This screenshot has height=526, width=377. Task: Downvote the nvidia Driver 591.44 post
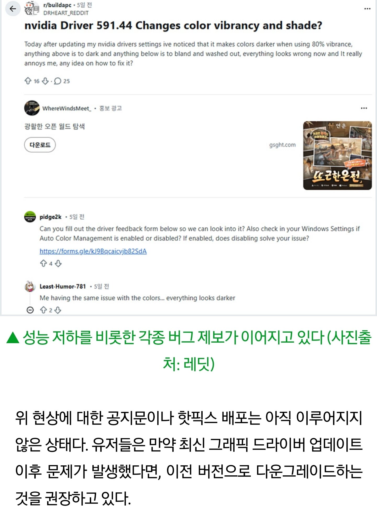click(45, 81)
